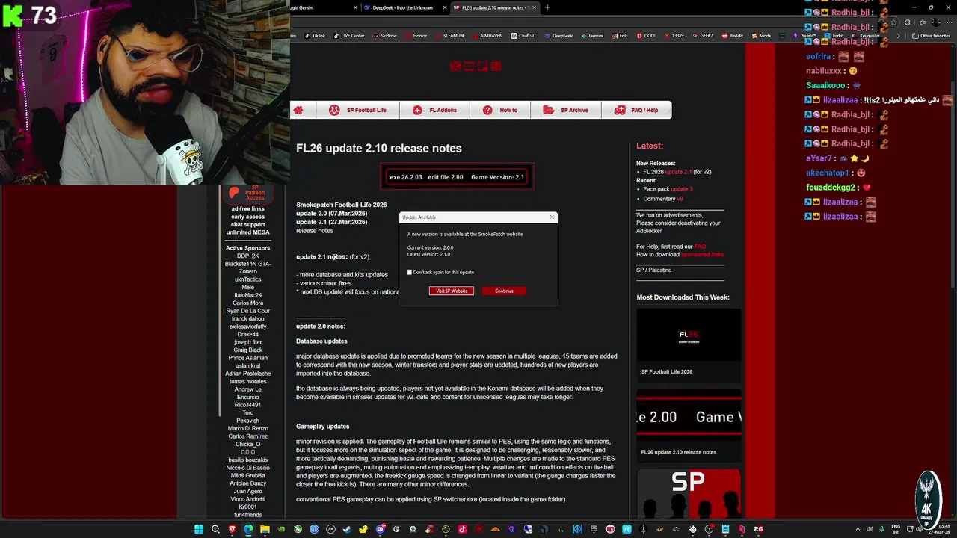Open the FAQ link under Help
The height and width of the screenshot is (538, 957).
click(700, 247)
